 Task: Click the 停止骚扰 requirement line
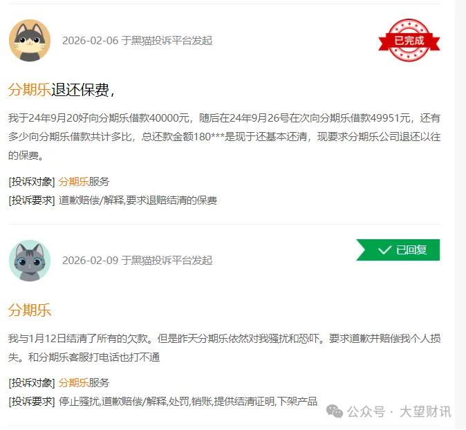188,402
